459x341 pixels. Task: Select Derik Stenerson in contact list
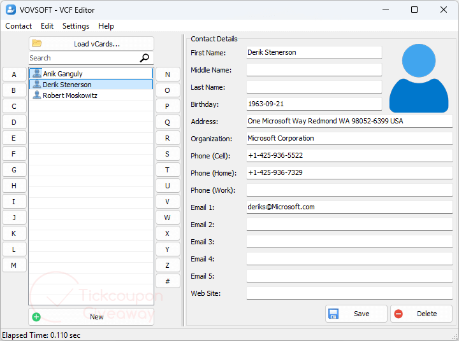tap(91, 85)
